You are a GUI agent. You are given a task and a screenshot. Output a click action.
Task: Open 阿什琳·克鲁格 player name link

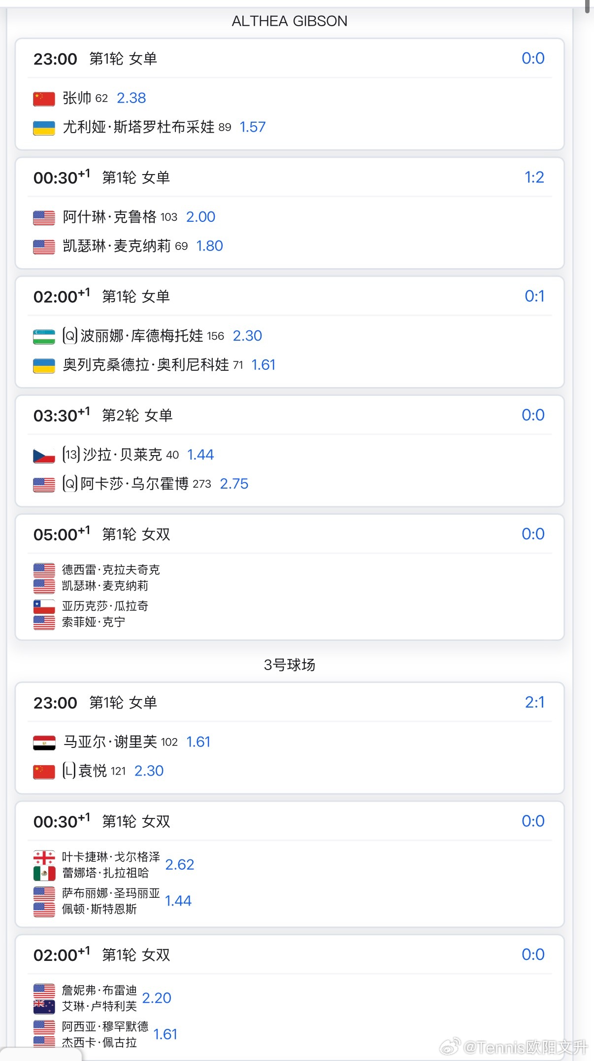coord(109,217)
